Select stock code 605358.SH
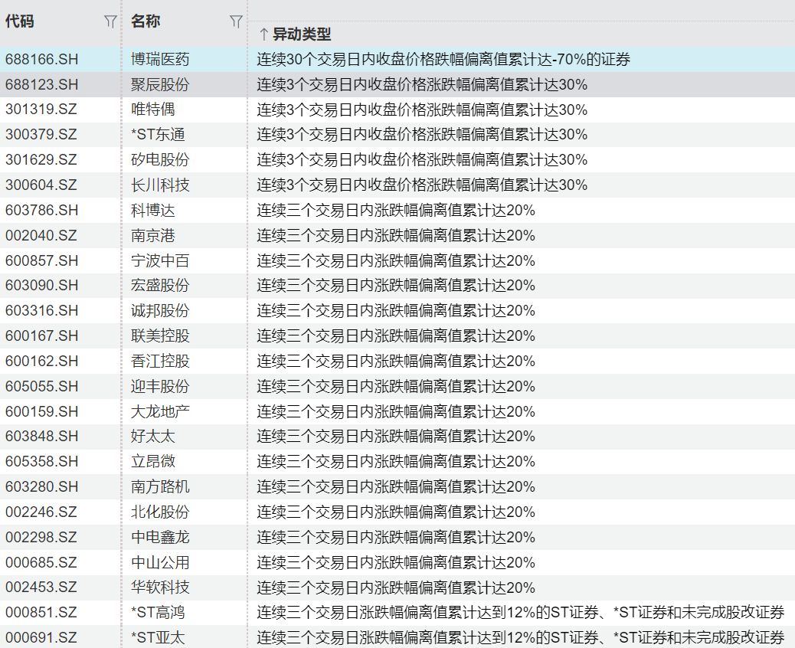The height and width of the screenshot is (648, 795). tap(42, 462)
